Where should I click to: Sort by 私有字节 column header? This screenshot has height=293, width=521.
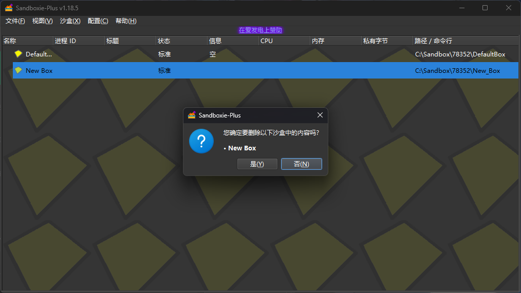(387, 41)
